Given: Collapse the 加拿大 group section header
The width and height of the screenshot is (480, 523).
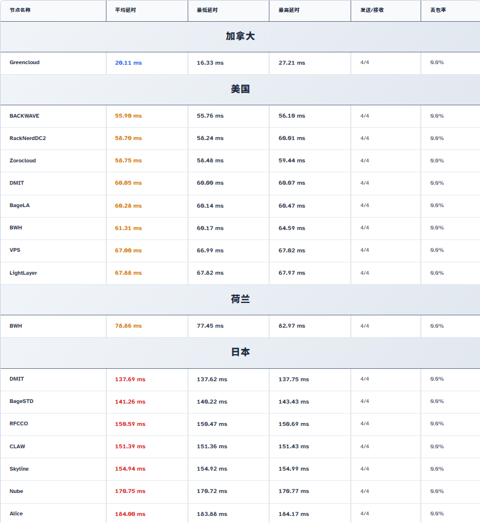Looking at the screenshot, I should click(240, 36).
